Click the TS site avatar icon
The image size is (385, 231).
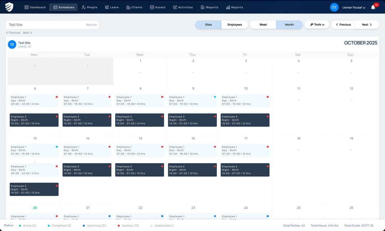pos(12,45)
